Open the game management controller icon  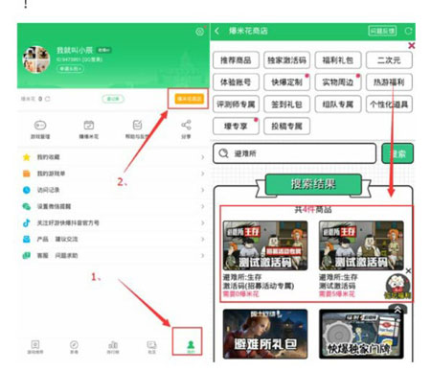coord(40,126)
